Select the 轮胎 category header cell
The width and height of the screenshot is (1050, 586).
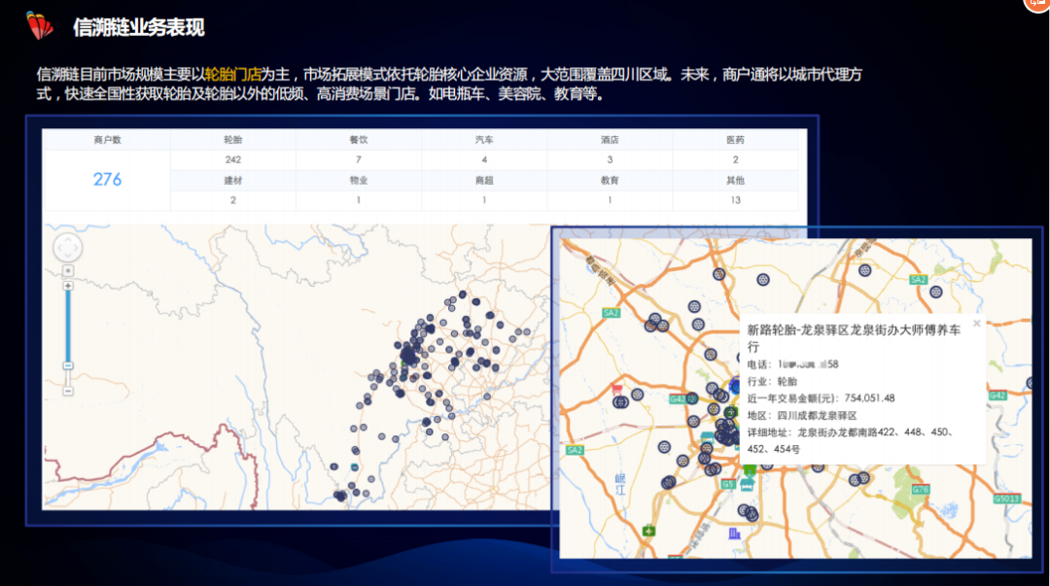(232, 140)
